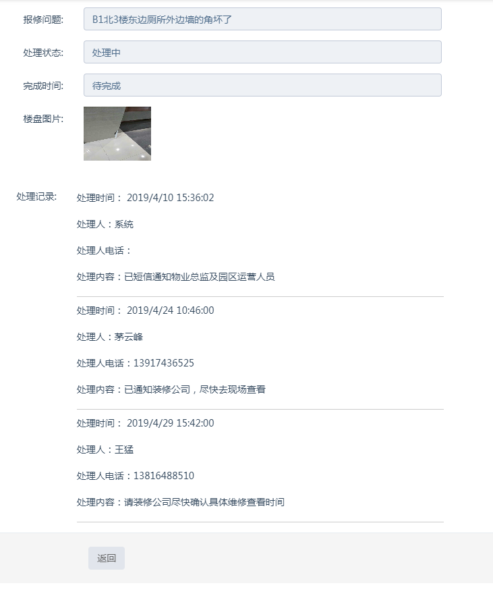The width and height of the screenshot is (493, 600).
Task: Click phone number 13816488510
Action: point(164,476)
